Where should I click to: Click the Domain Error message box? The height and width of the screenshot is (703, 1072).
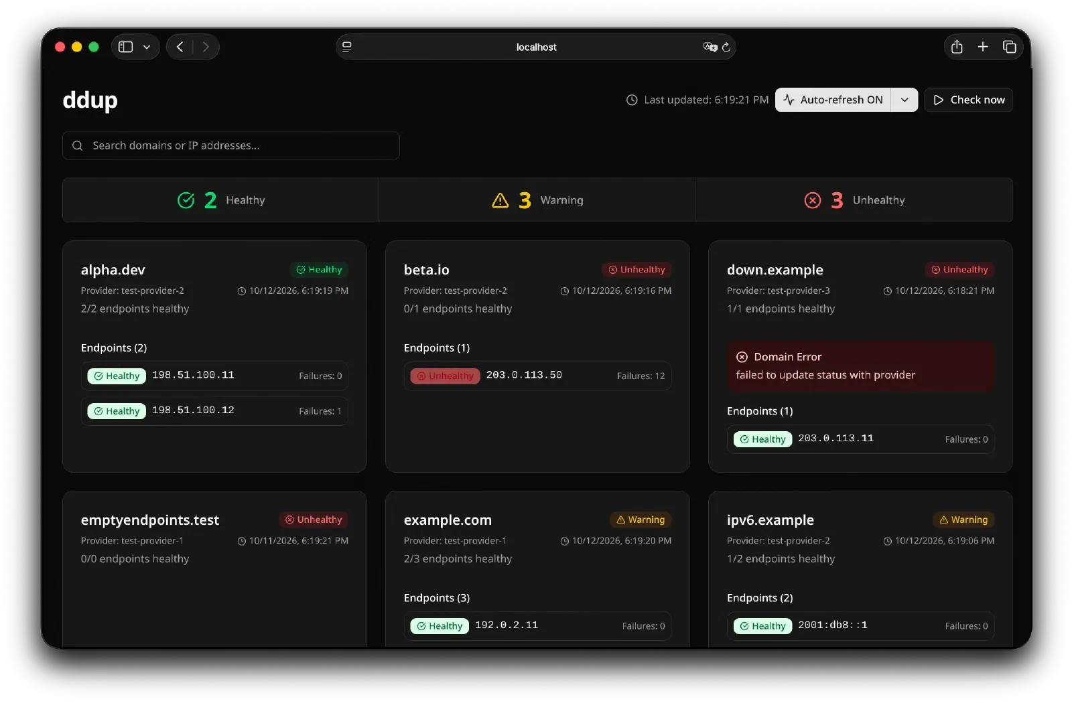[860, 366]
